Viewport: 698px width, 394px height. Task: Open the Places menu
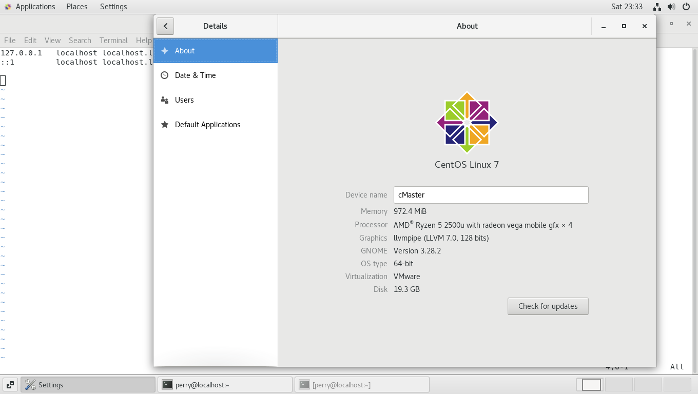76,7
